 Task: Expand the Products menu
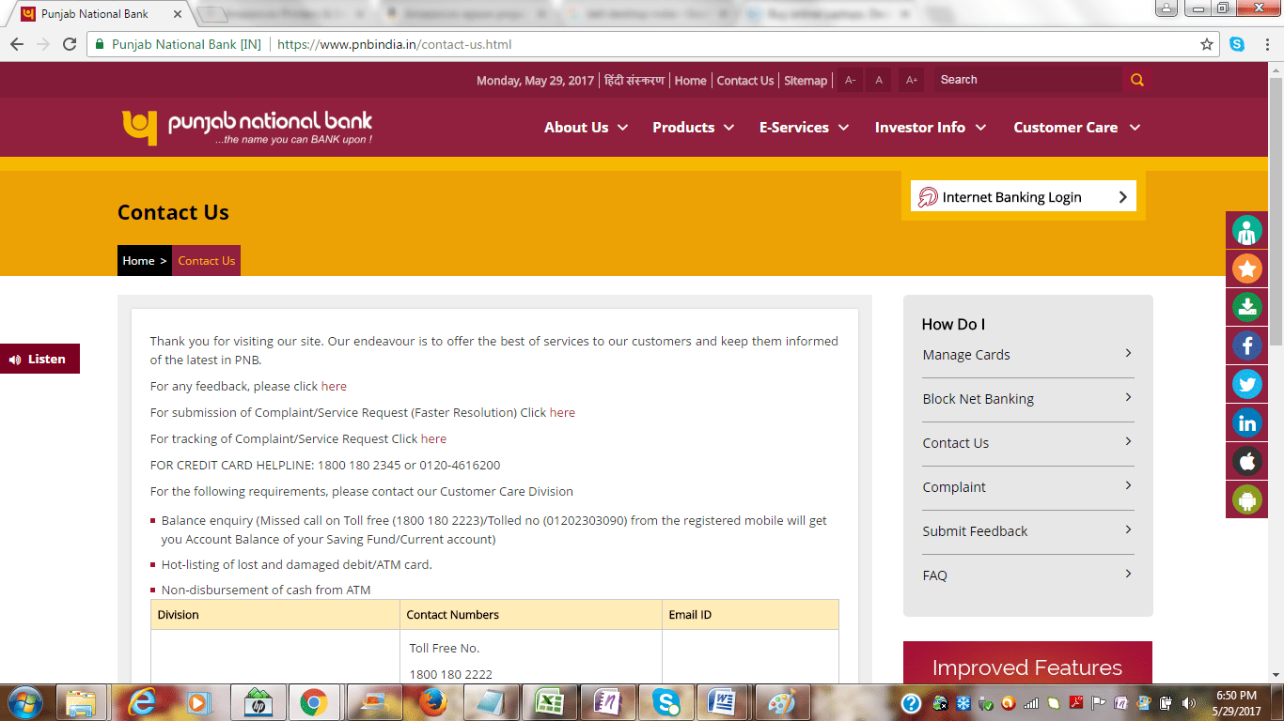click(x=693, y=128)
